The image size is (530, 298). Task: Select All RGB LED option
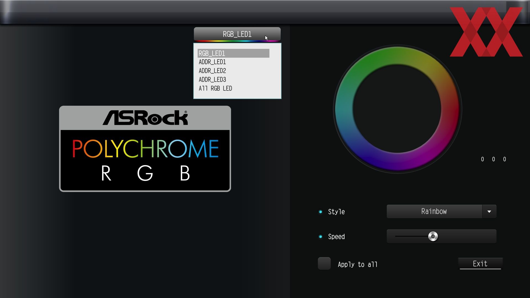[215, 89]
